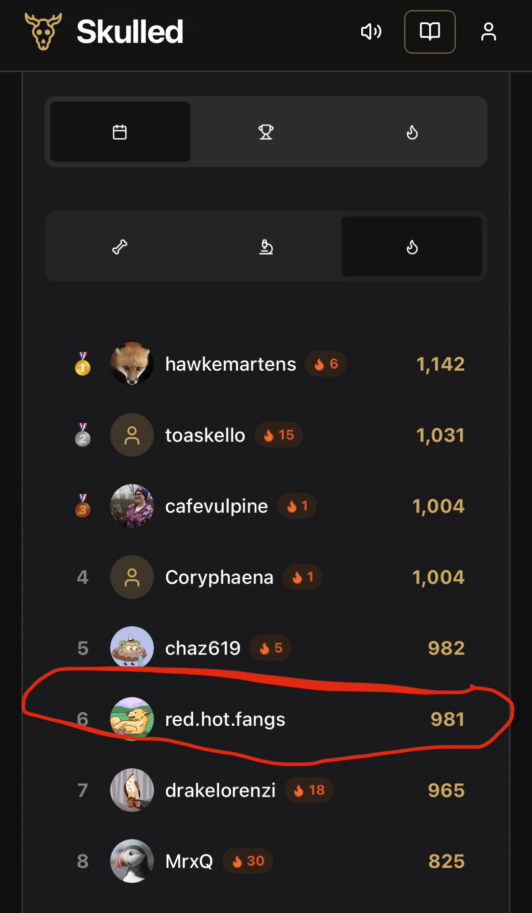
Task: Click the username toaskello
Action: 205,435
